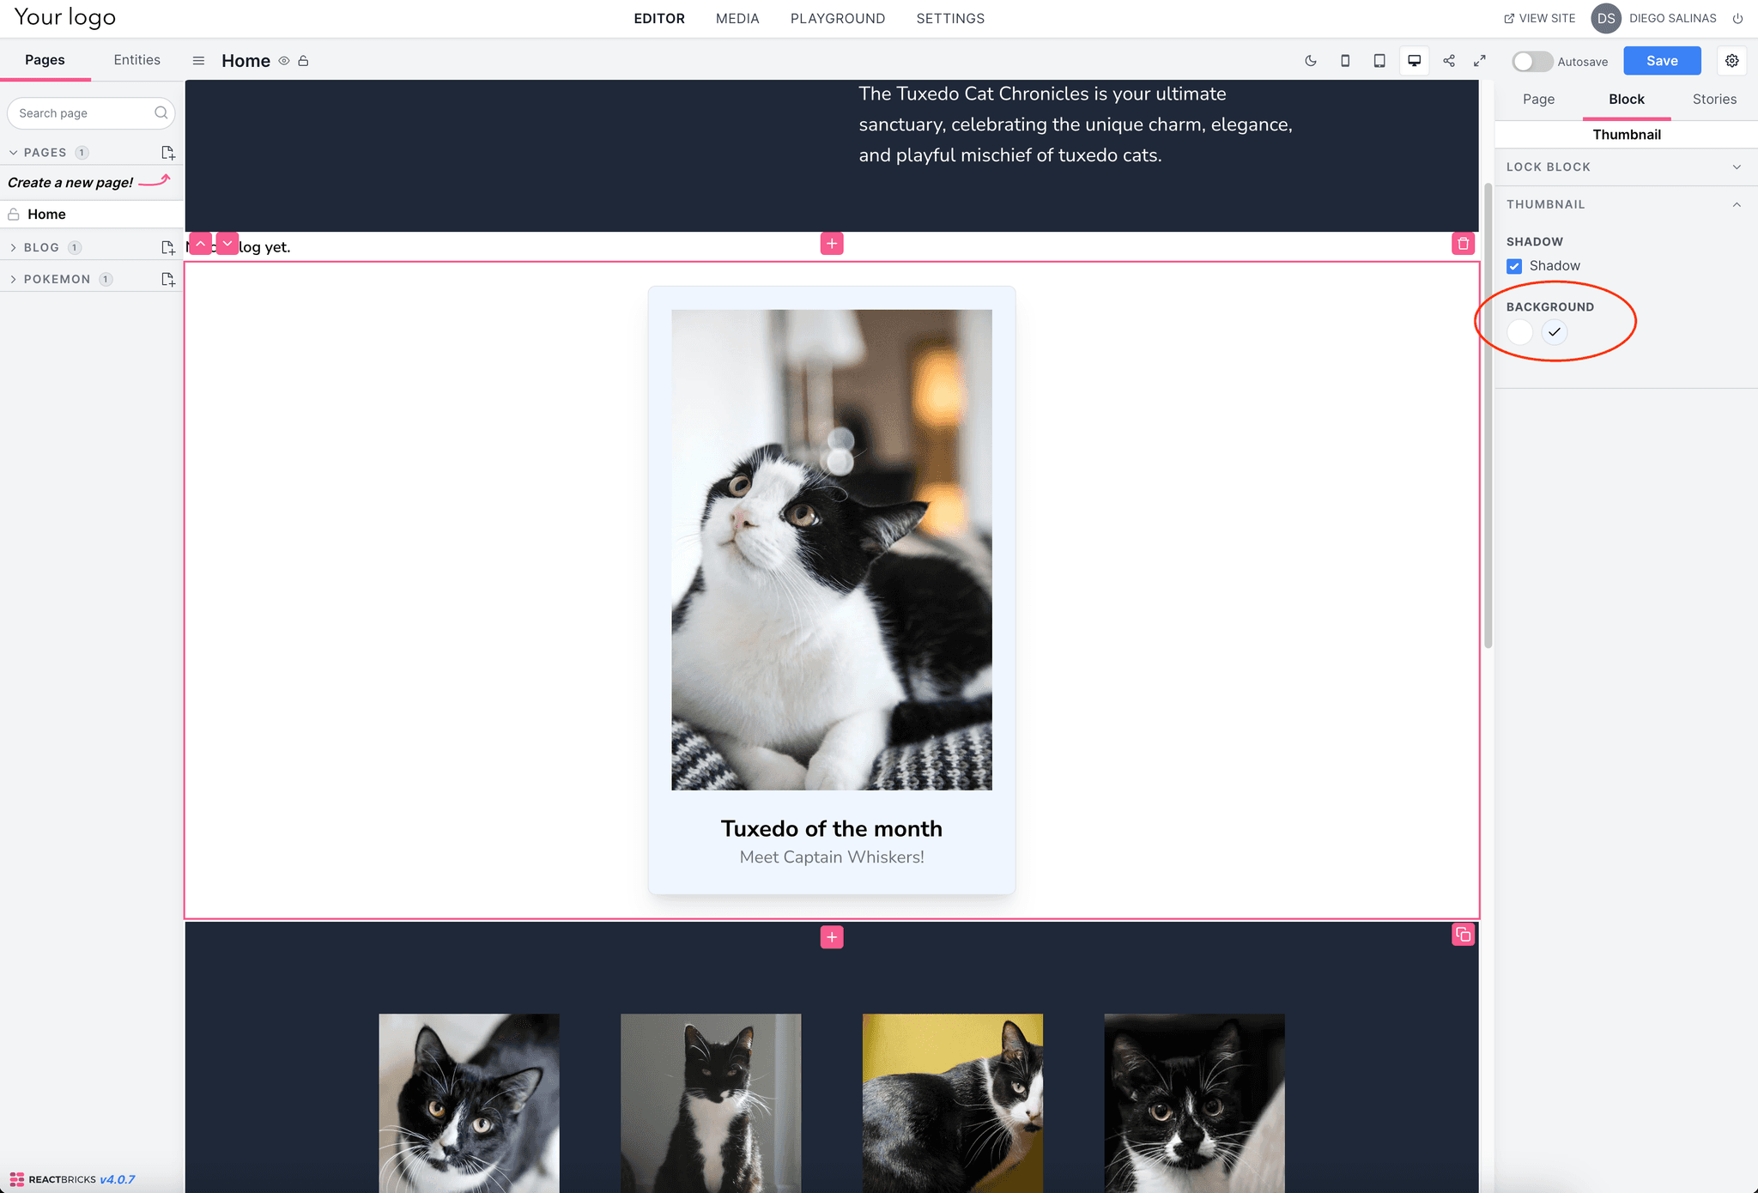Image resolution: width=1758 pixels, height=1193 pixels.
Task: Add new page in POKEMON group
Action: point(168,280)
